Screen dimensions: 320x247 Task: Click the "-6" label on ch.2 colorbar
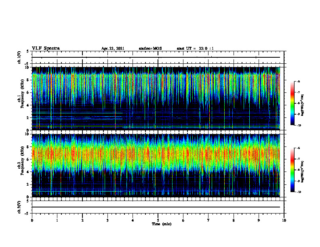[x=298, y=148]
